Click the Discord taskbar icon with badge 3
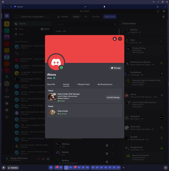The width and height of the screenshot is (169, 171). (56, 168)
